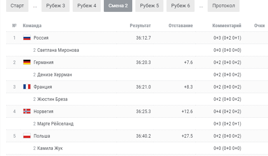The height and width of the screenshot is (156, 268).
Task: Select the Смена 2 tab
Action: pos(118,6)
